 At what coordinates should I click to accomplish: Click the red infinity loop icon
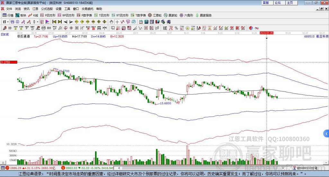tap(257, 28)
